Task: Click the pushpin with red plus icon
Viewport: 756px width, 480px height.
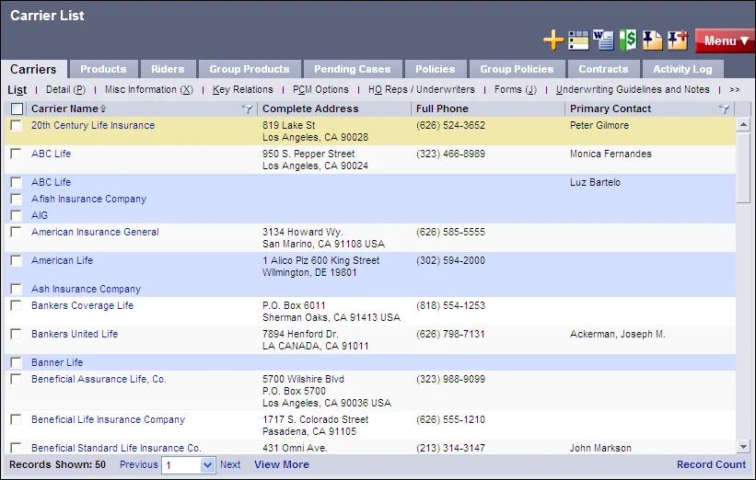Action: pos(678,40)
